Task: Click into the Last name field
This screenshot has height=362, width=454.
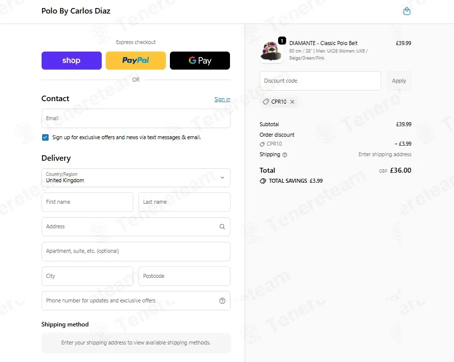Action: click(184, 202)
